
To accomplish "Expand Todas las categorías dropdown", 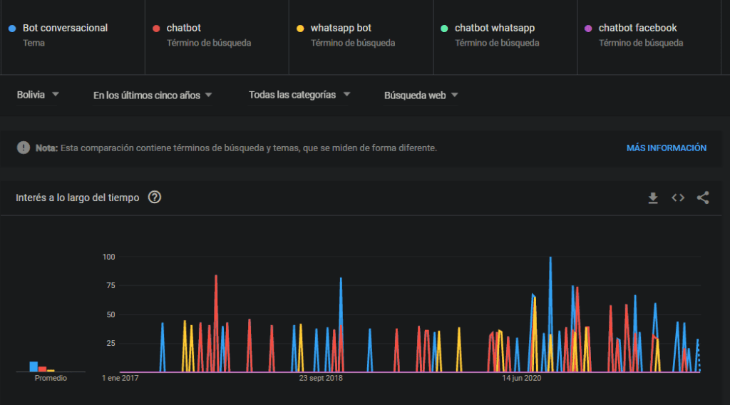I will pyautogui.click(x=299, y=95).
